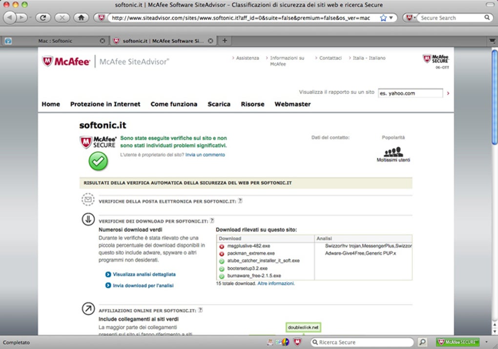Open the Come funziona menu
Viewport: 498px width, 349px height.
(174, 104)
